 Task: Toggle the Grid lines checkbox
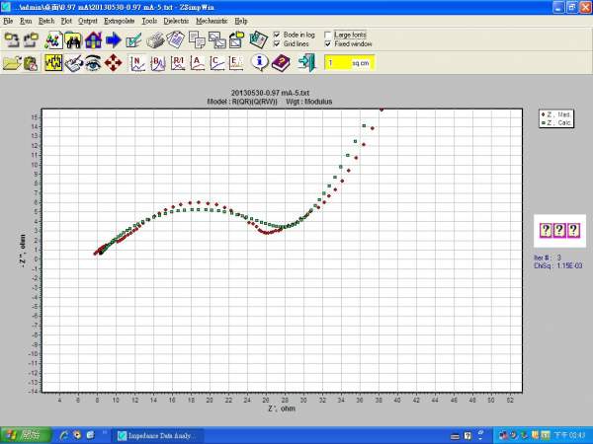(x=276, y=44)
